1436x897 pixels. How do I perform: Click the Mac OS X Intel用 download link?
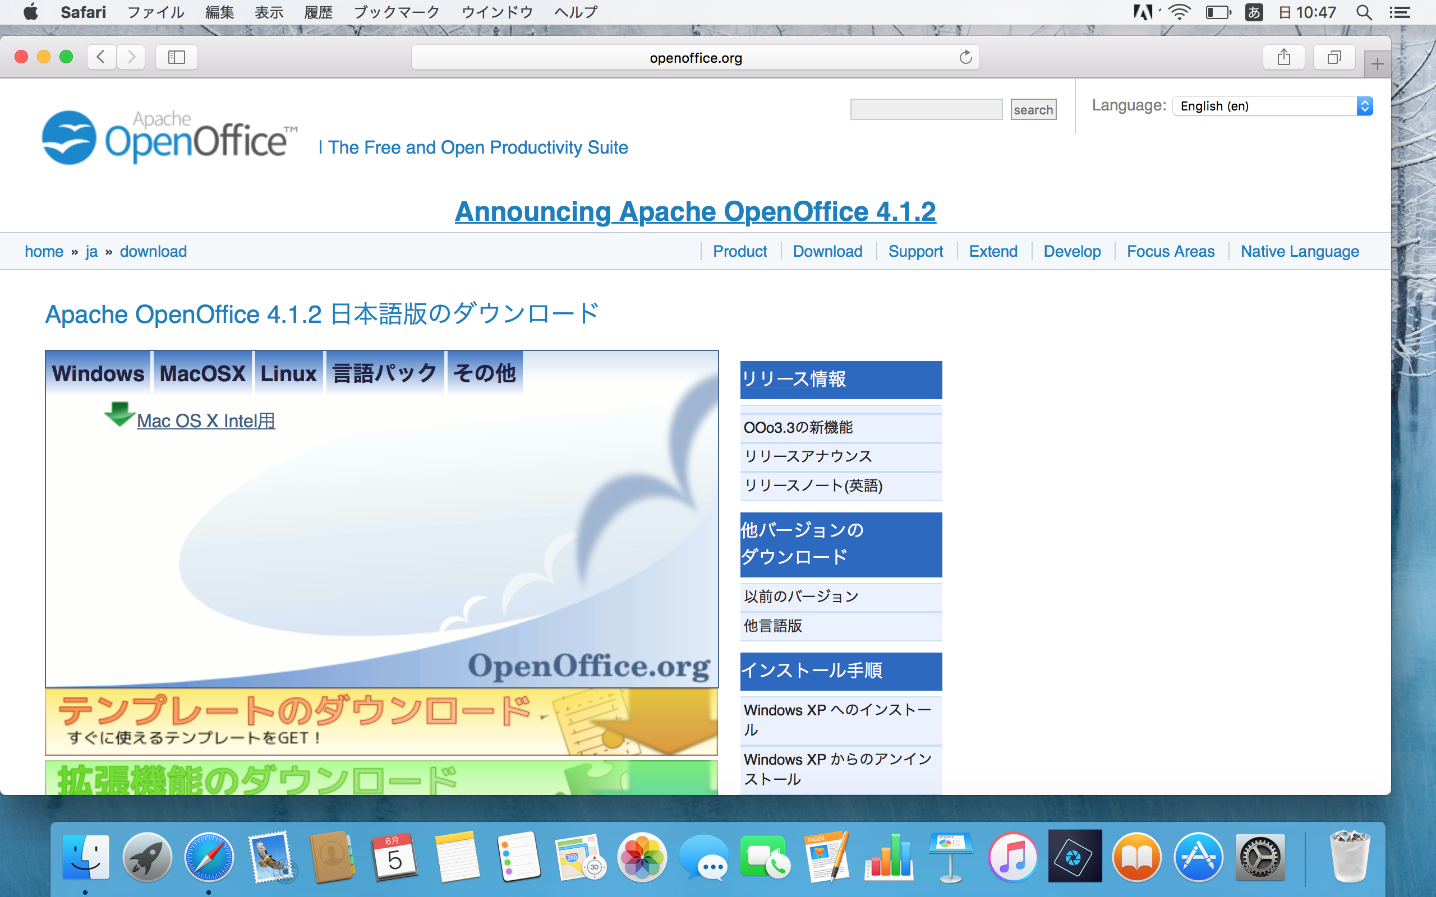tap(206, 420)
